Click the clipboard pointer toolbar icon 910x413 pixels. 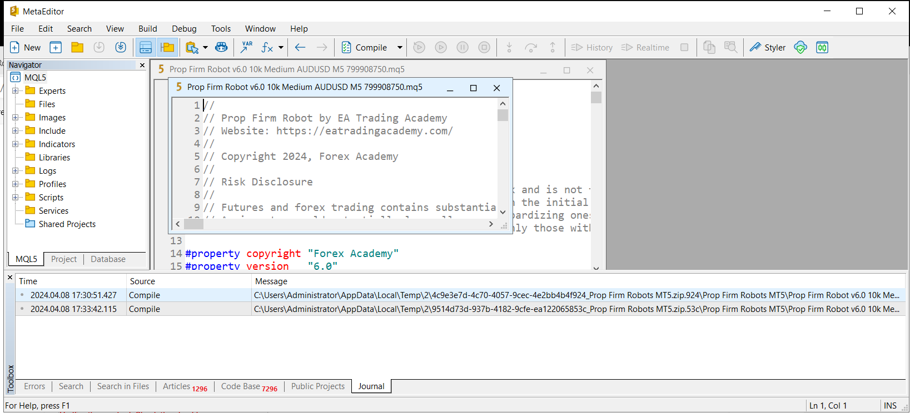(x=192, y=48)
